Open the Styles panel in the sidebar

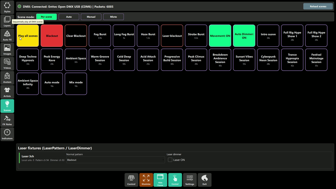[x=7, y=7]
